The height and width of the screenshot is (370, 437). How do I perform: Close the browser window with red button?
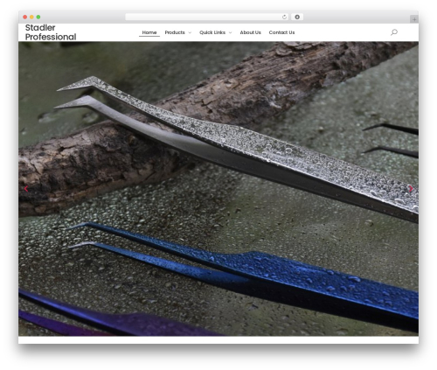25,17
